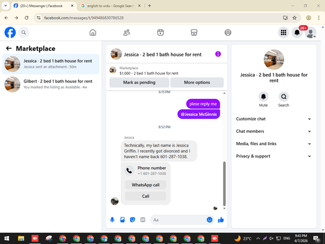The height and width of the screenshot is (244, 325).
Task: Click the chat scrollbar up arrow
Action: click(x=224, y=93)
